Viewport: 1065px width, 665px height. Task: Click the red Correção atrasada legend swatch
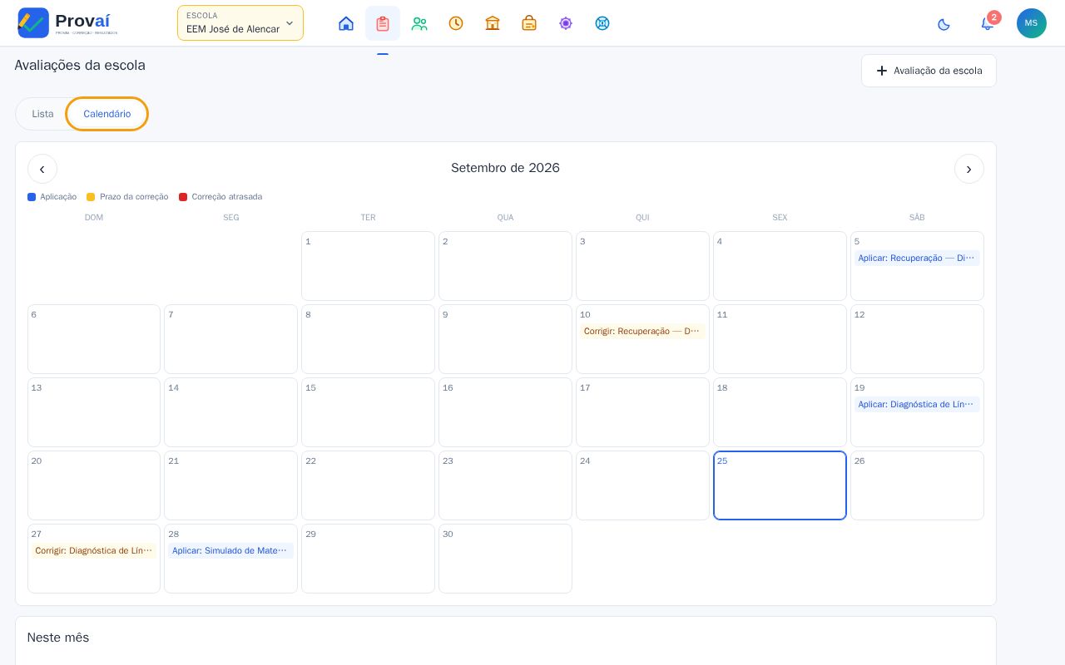coord(183,197)
